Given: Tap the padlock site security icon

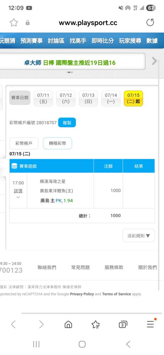Looking at the screenshot, I should pos(28,23).
